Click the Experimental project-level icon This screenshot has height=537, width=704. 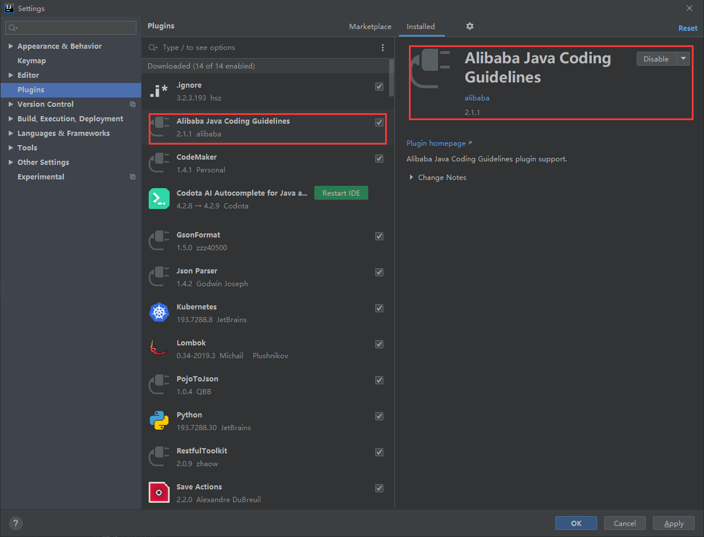(x=132, y=177)
